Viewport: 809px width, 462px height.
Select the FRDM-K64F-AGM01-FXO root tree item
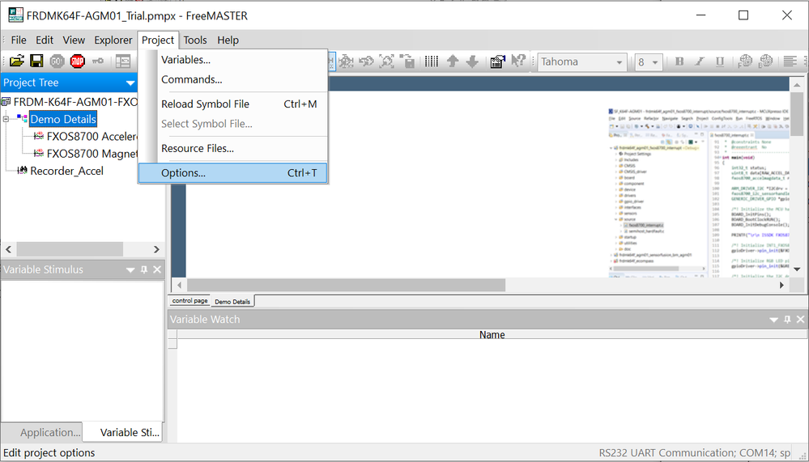[75, 102]
